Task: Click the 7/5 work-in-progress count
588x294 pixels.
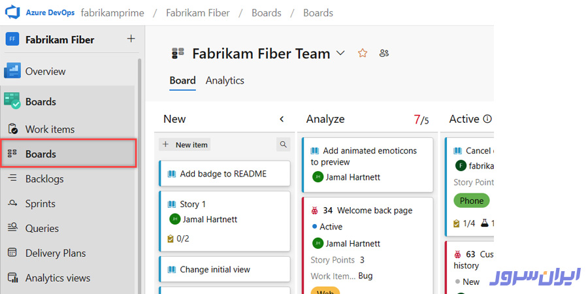Action: [421, 120]
